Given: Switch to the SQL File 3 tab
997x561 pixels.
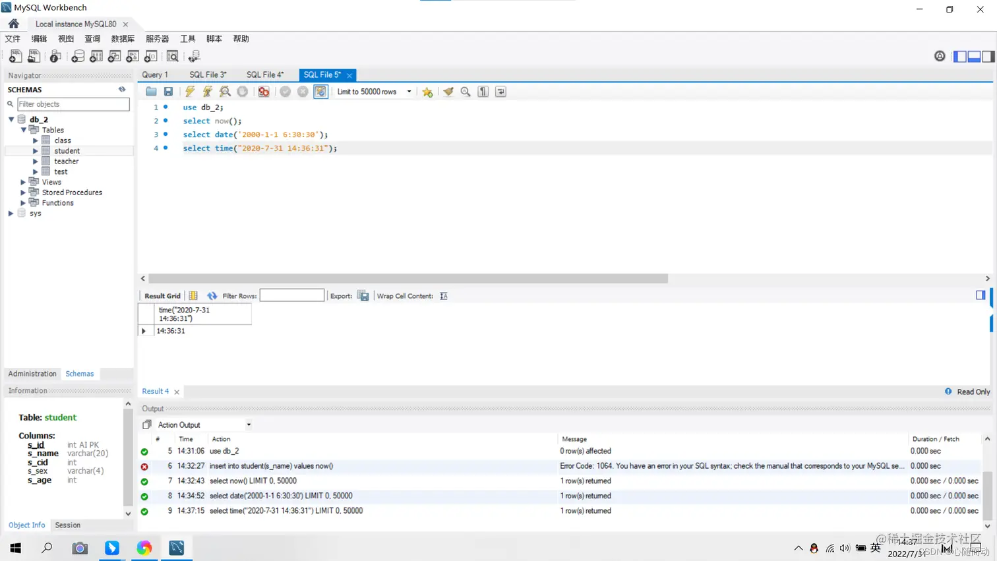Looking at the screenshot, I should [208, 75].
